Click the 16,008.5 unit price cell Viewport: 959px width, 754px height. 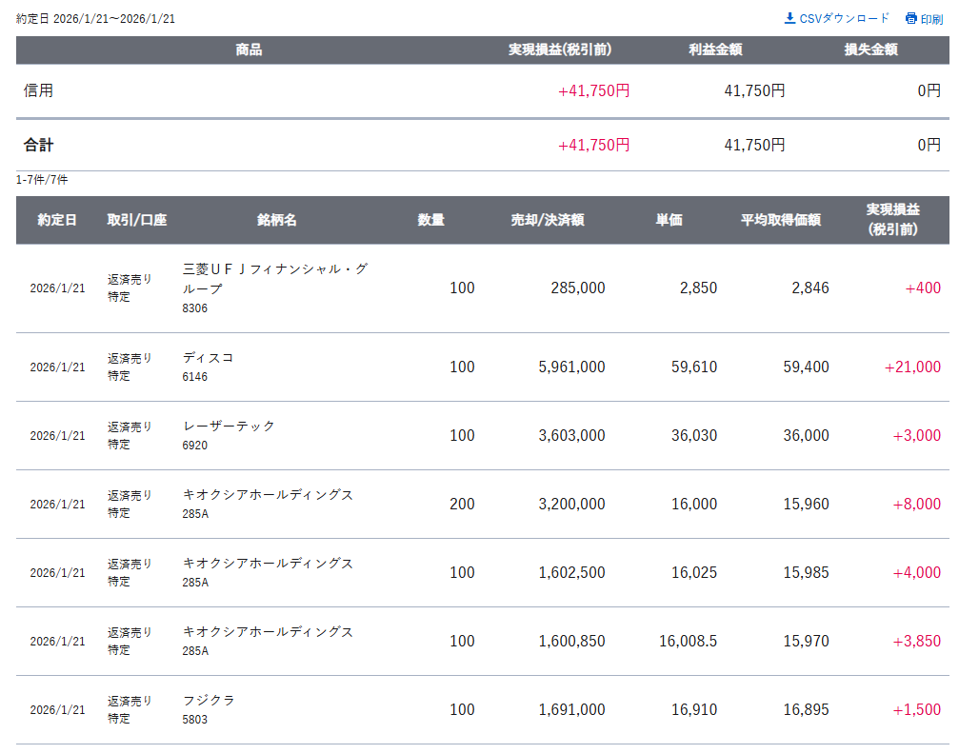coord(688,641)
